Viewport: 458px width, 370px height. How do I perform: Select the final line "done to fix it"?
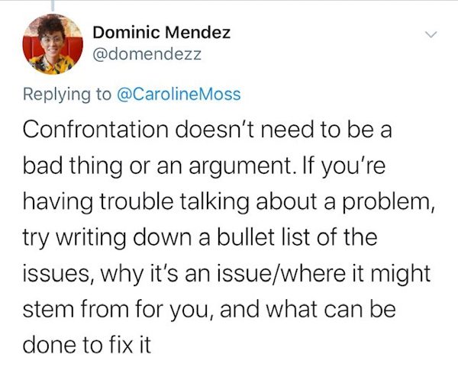pos(87,345)
